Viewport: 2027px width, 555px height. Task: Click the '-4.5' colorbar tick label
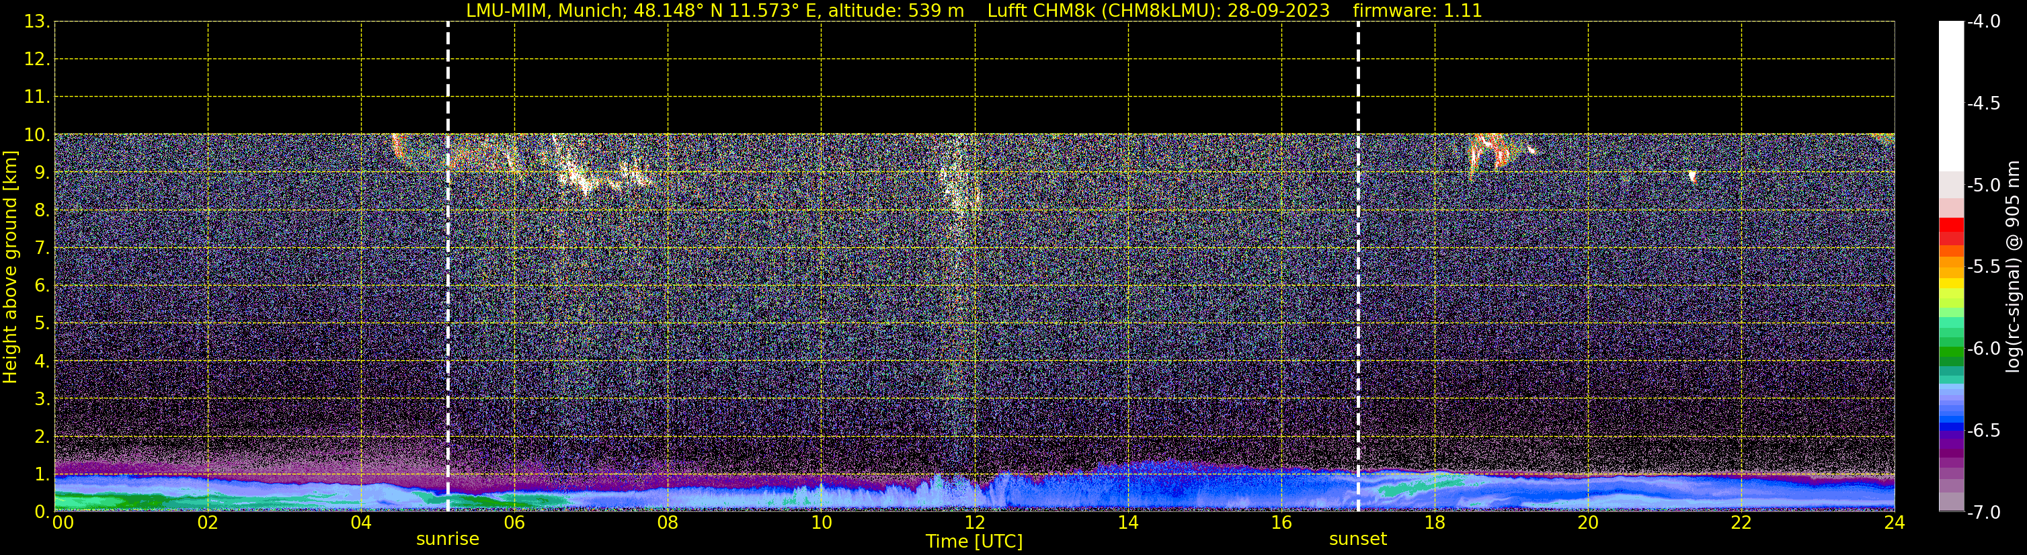(x=1983, y=103)
